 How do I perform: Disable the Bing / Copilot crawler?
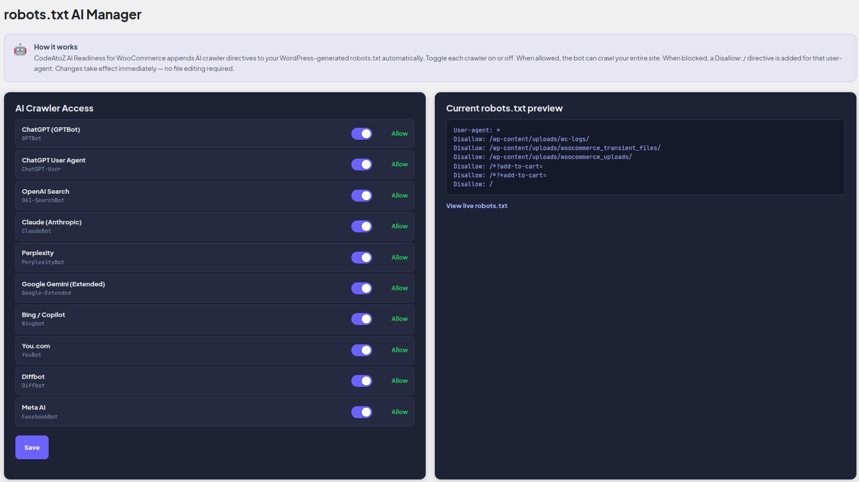click(362, 319)
